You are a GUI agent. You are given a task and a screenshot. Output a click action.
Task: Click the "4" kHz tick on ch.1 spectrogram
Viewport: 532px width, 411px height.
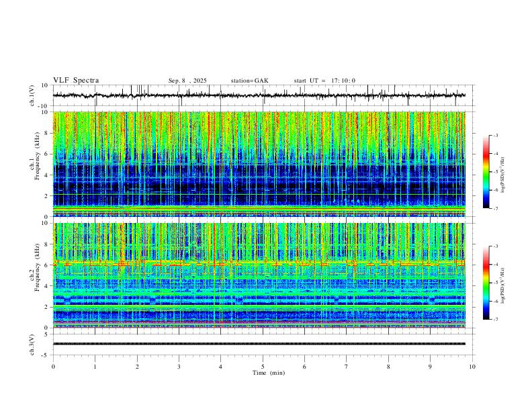tap(47, 175)
